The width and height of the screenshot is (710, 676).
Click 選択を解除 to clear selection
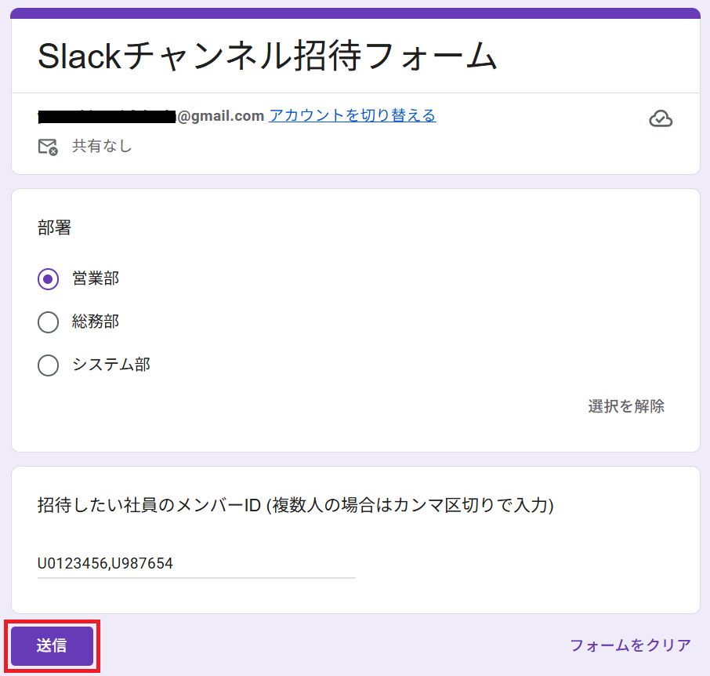tap(626, 406)
